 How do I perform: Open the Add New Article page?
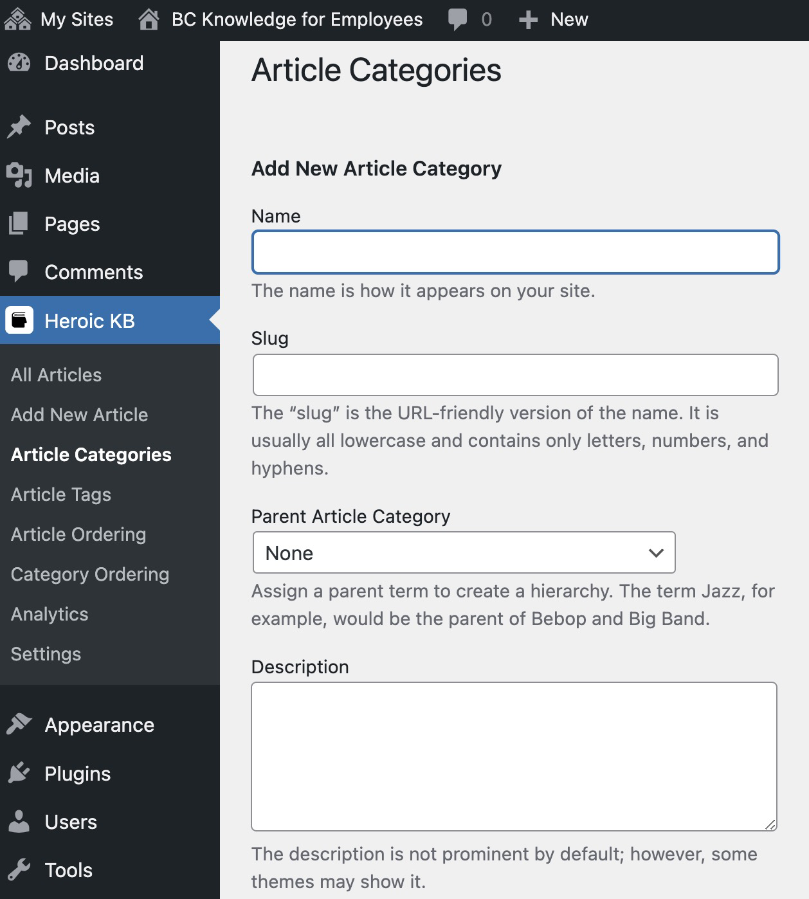(78, 415)
